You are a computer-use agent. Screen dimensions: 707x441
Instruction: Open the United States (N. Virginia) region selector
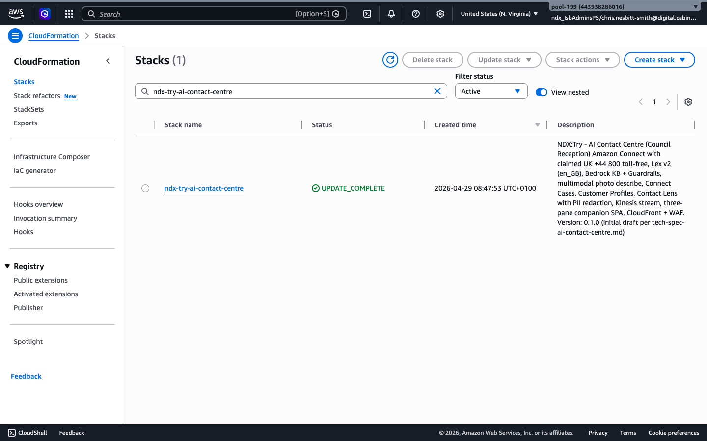click(499, 14)
